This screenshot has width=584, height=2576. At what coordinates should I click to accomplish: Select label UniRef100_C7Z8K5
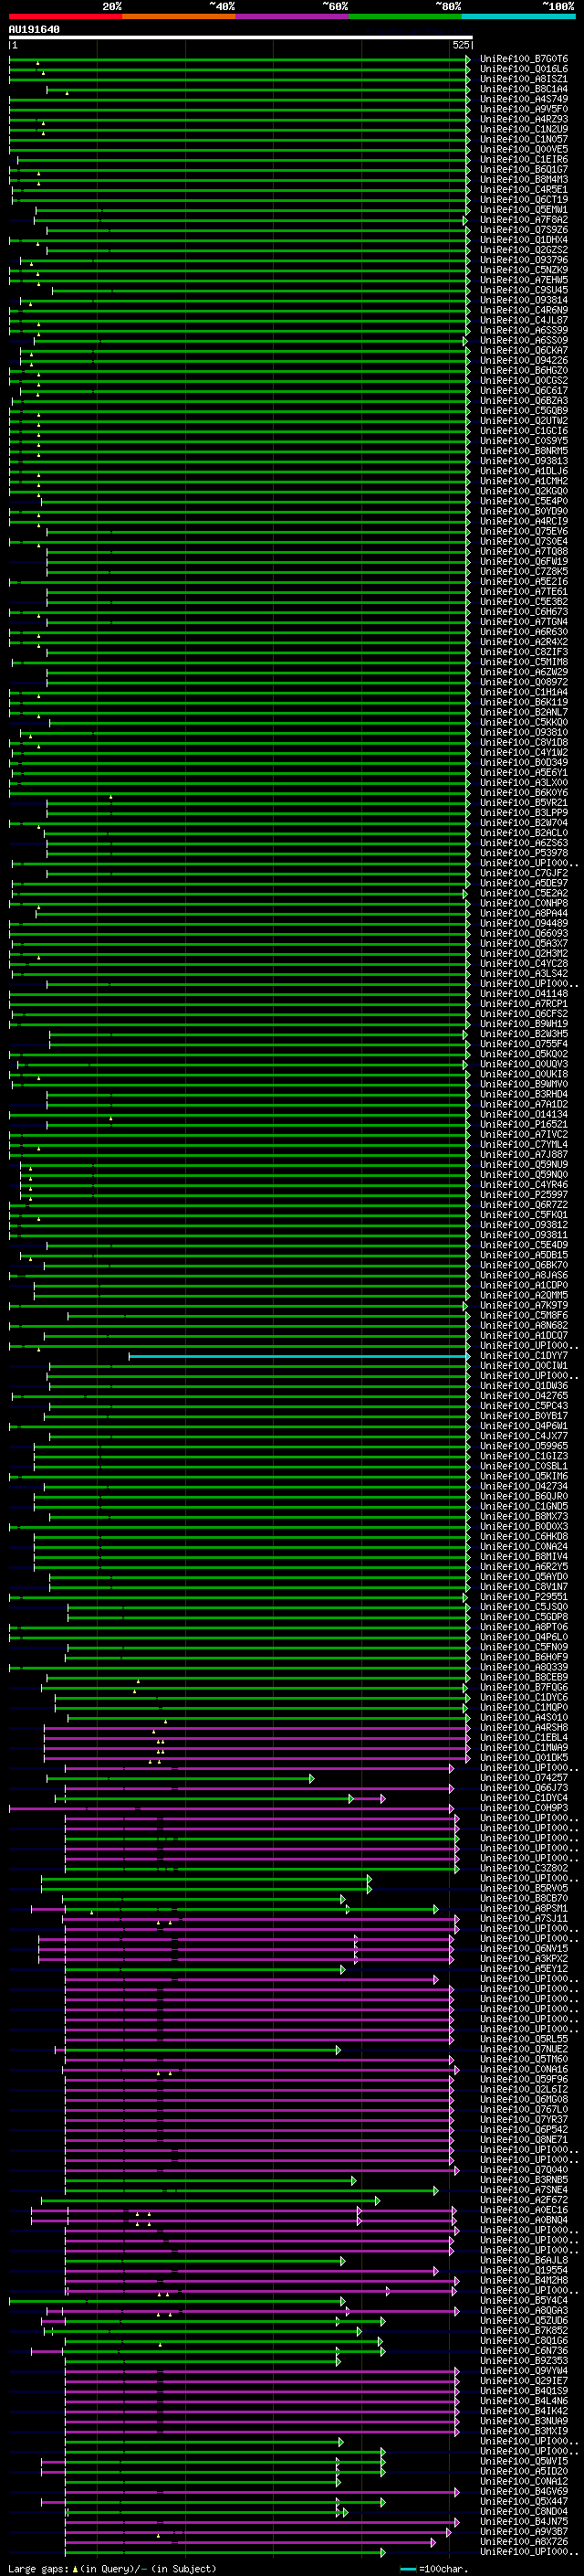pos(524,572)
